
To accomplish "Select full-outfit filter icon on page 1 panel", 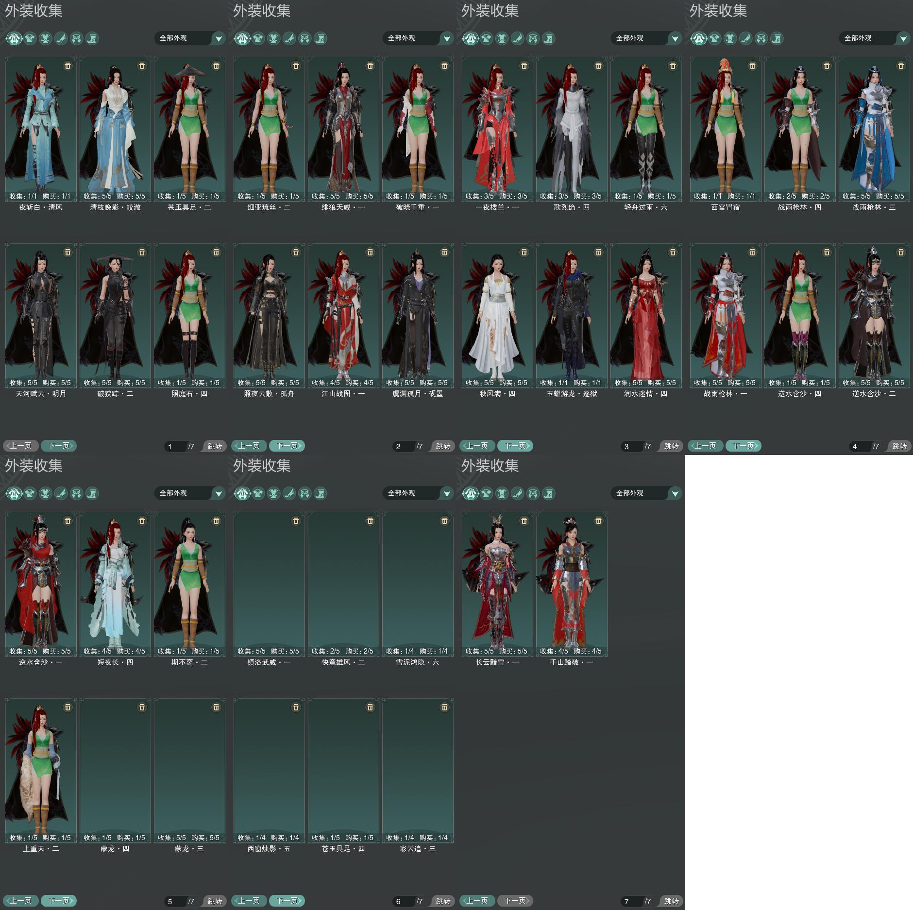I will click(x=14, y=38).
